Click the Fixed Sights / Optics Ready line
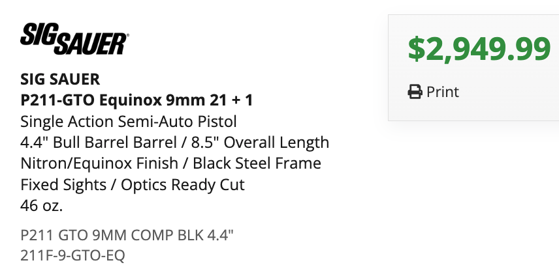Screen dimensions: 559x267 133,185
